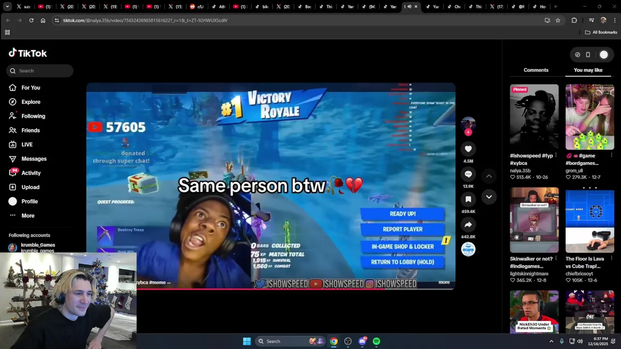
Task: Open the comments bubble icon
Action: tap(468, 174)
